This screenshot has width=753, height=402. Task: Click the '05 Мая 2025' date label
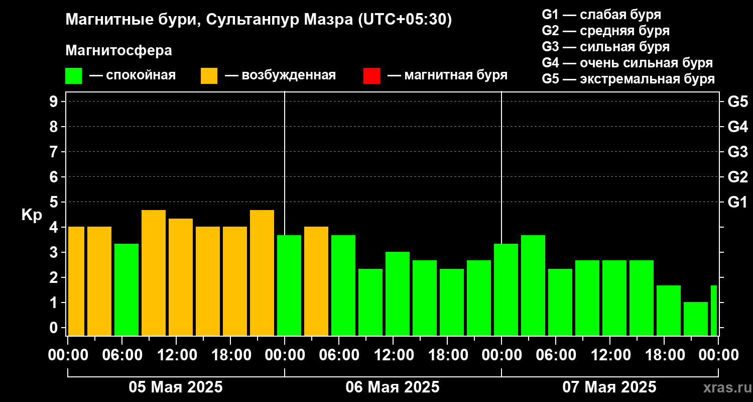click(176, 387)
